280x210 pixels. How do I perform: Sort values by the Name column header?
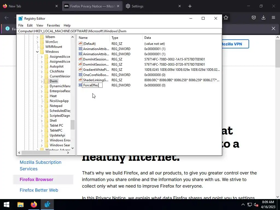pos(94,38)
